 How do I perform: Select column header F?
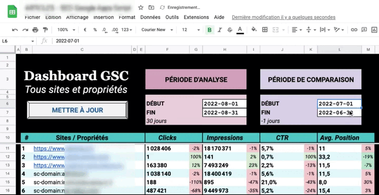(x=167, y=50)
